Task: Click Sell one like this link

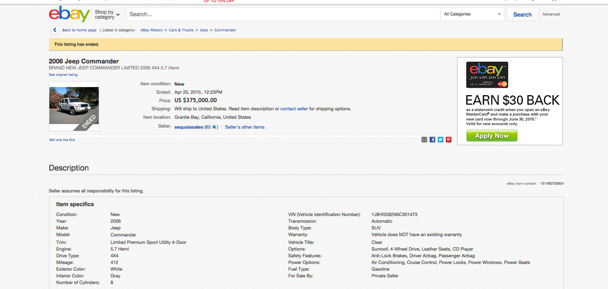Action: [x=62, y=140]
